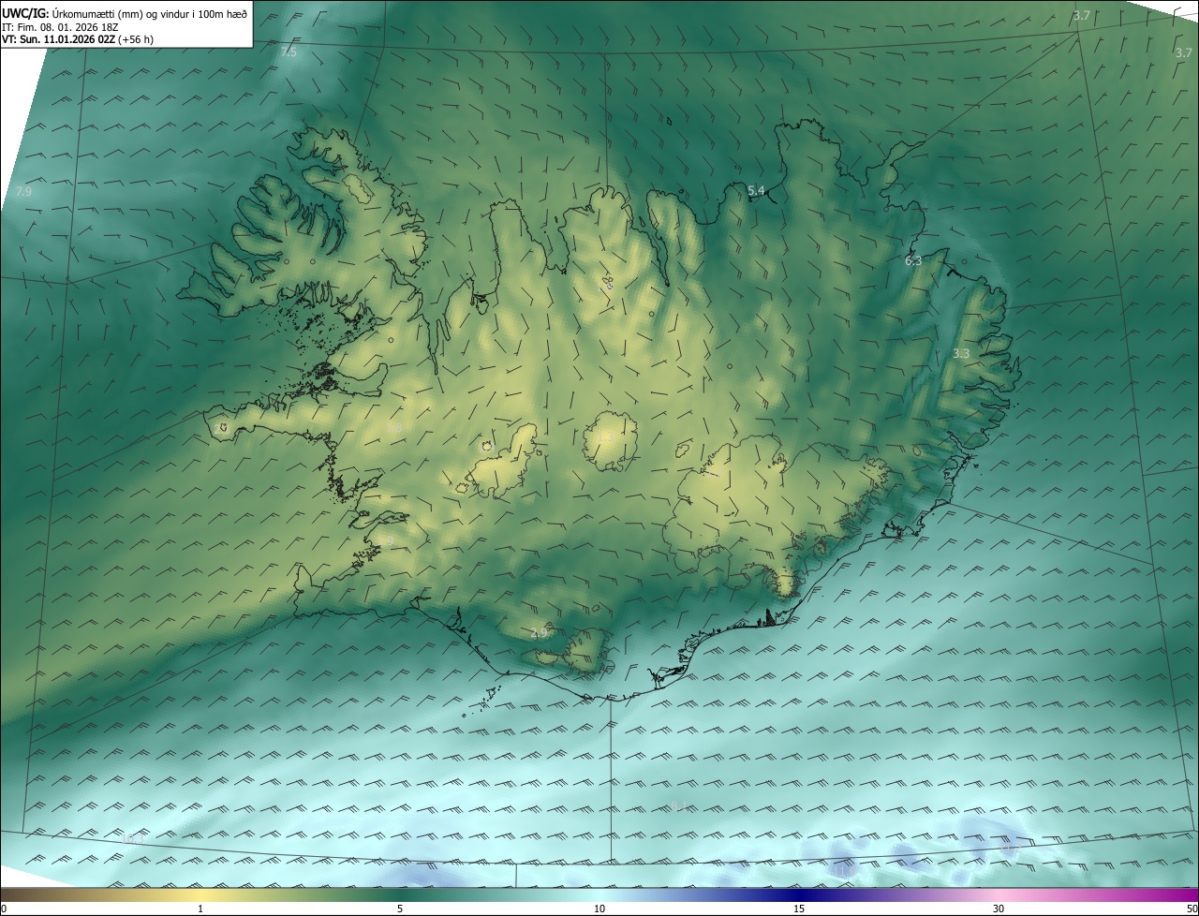1199x916 pixels.
Task: Click the 3.3 value label on the map
Action: pos(961,353)
